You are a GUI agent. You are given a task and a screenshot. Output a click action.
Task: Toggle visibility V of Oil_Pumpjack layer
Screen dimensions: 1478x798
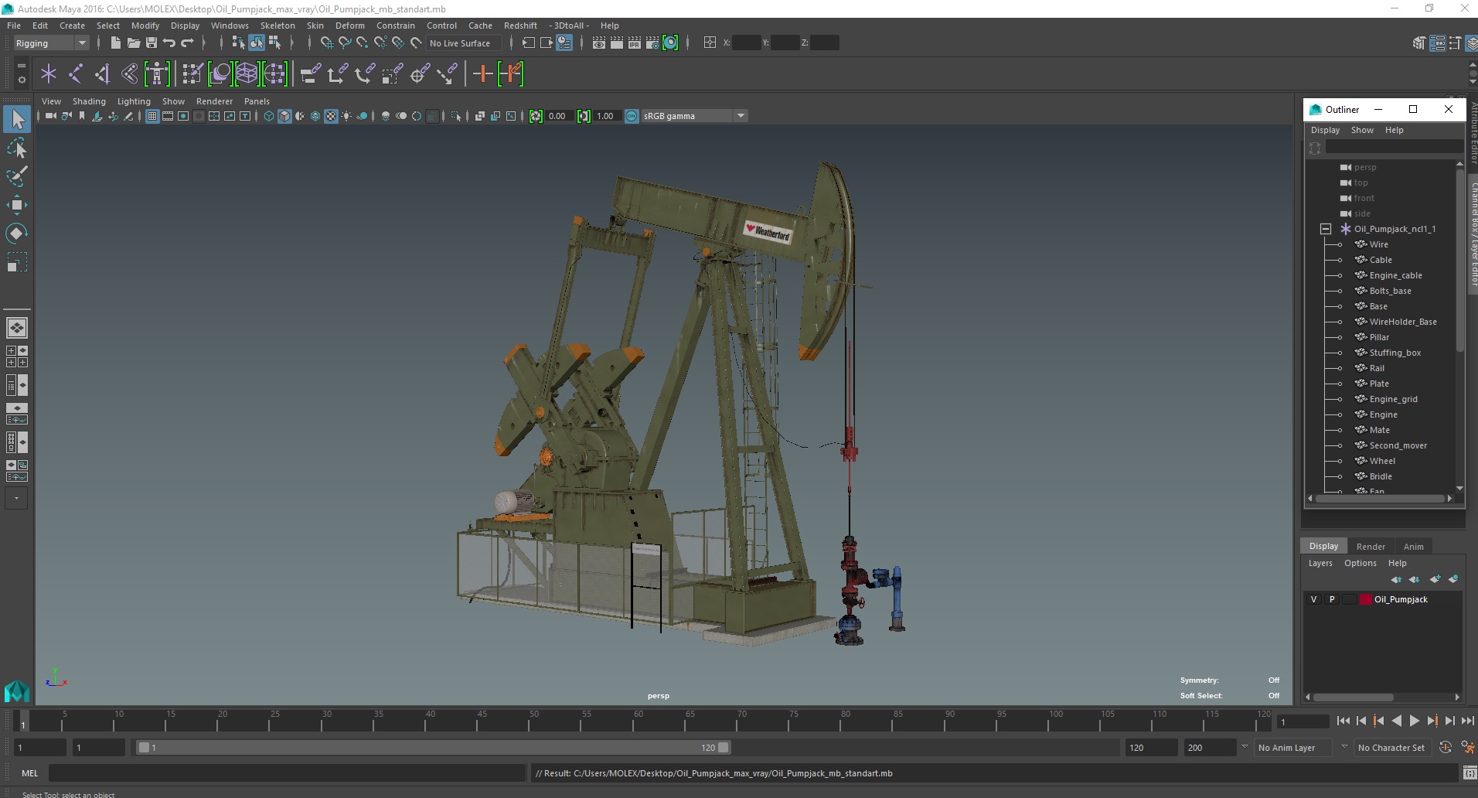1313,599
